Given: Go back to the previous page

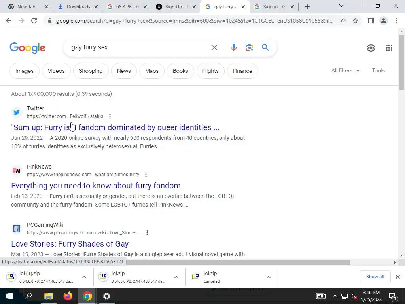Looking at the screenshot, I should point(9,21).
